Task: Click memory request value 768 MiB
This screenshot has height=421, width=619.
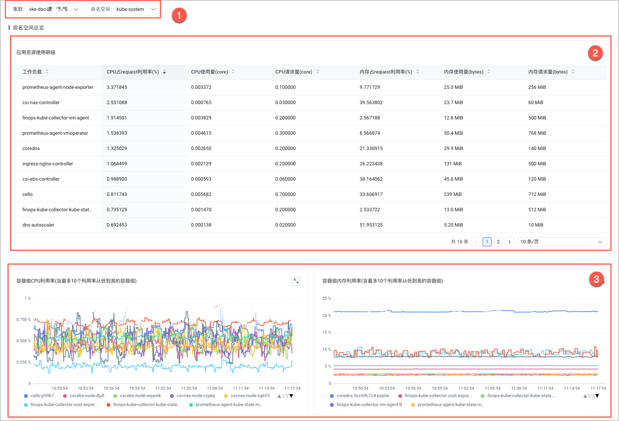Action: tap(537, 133)
